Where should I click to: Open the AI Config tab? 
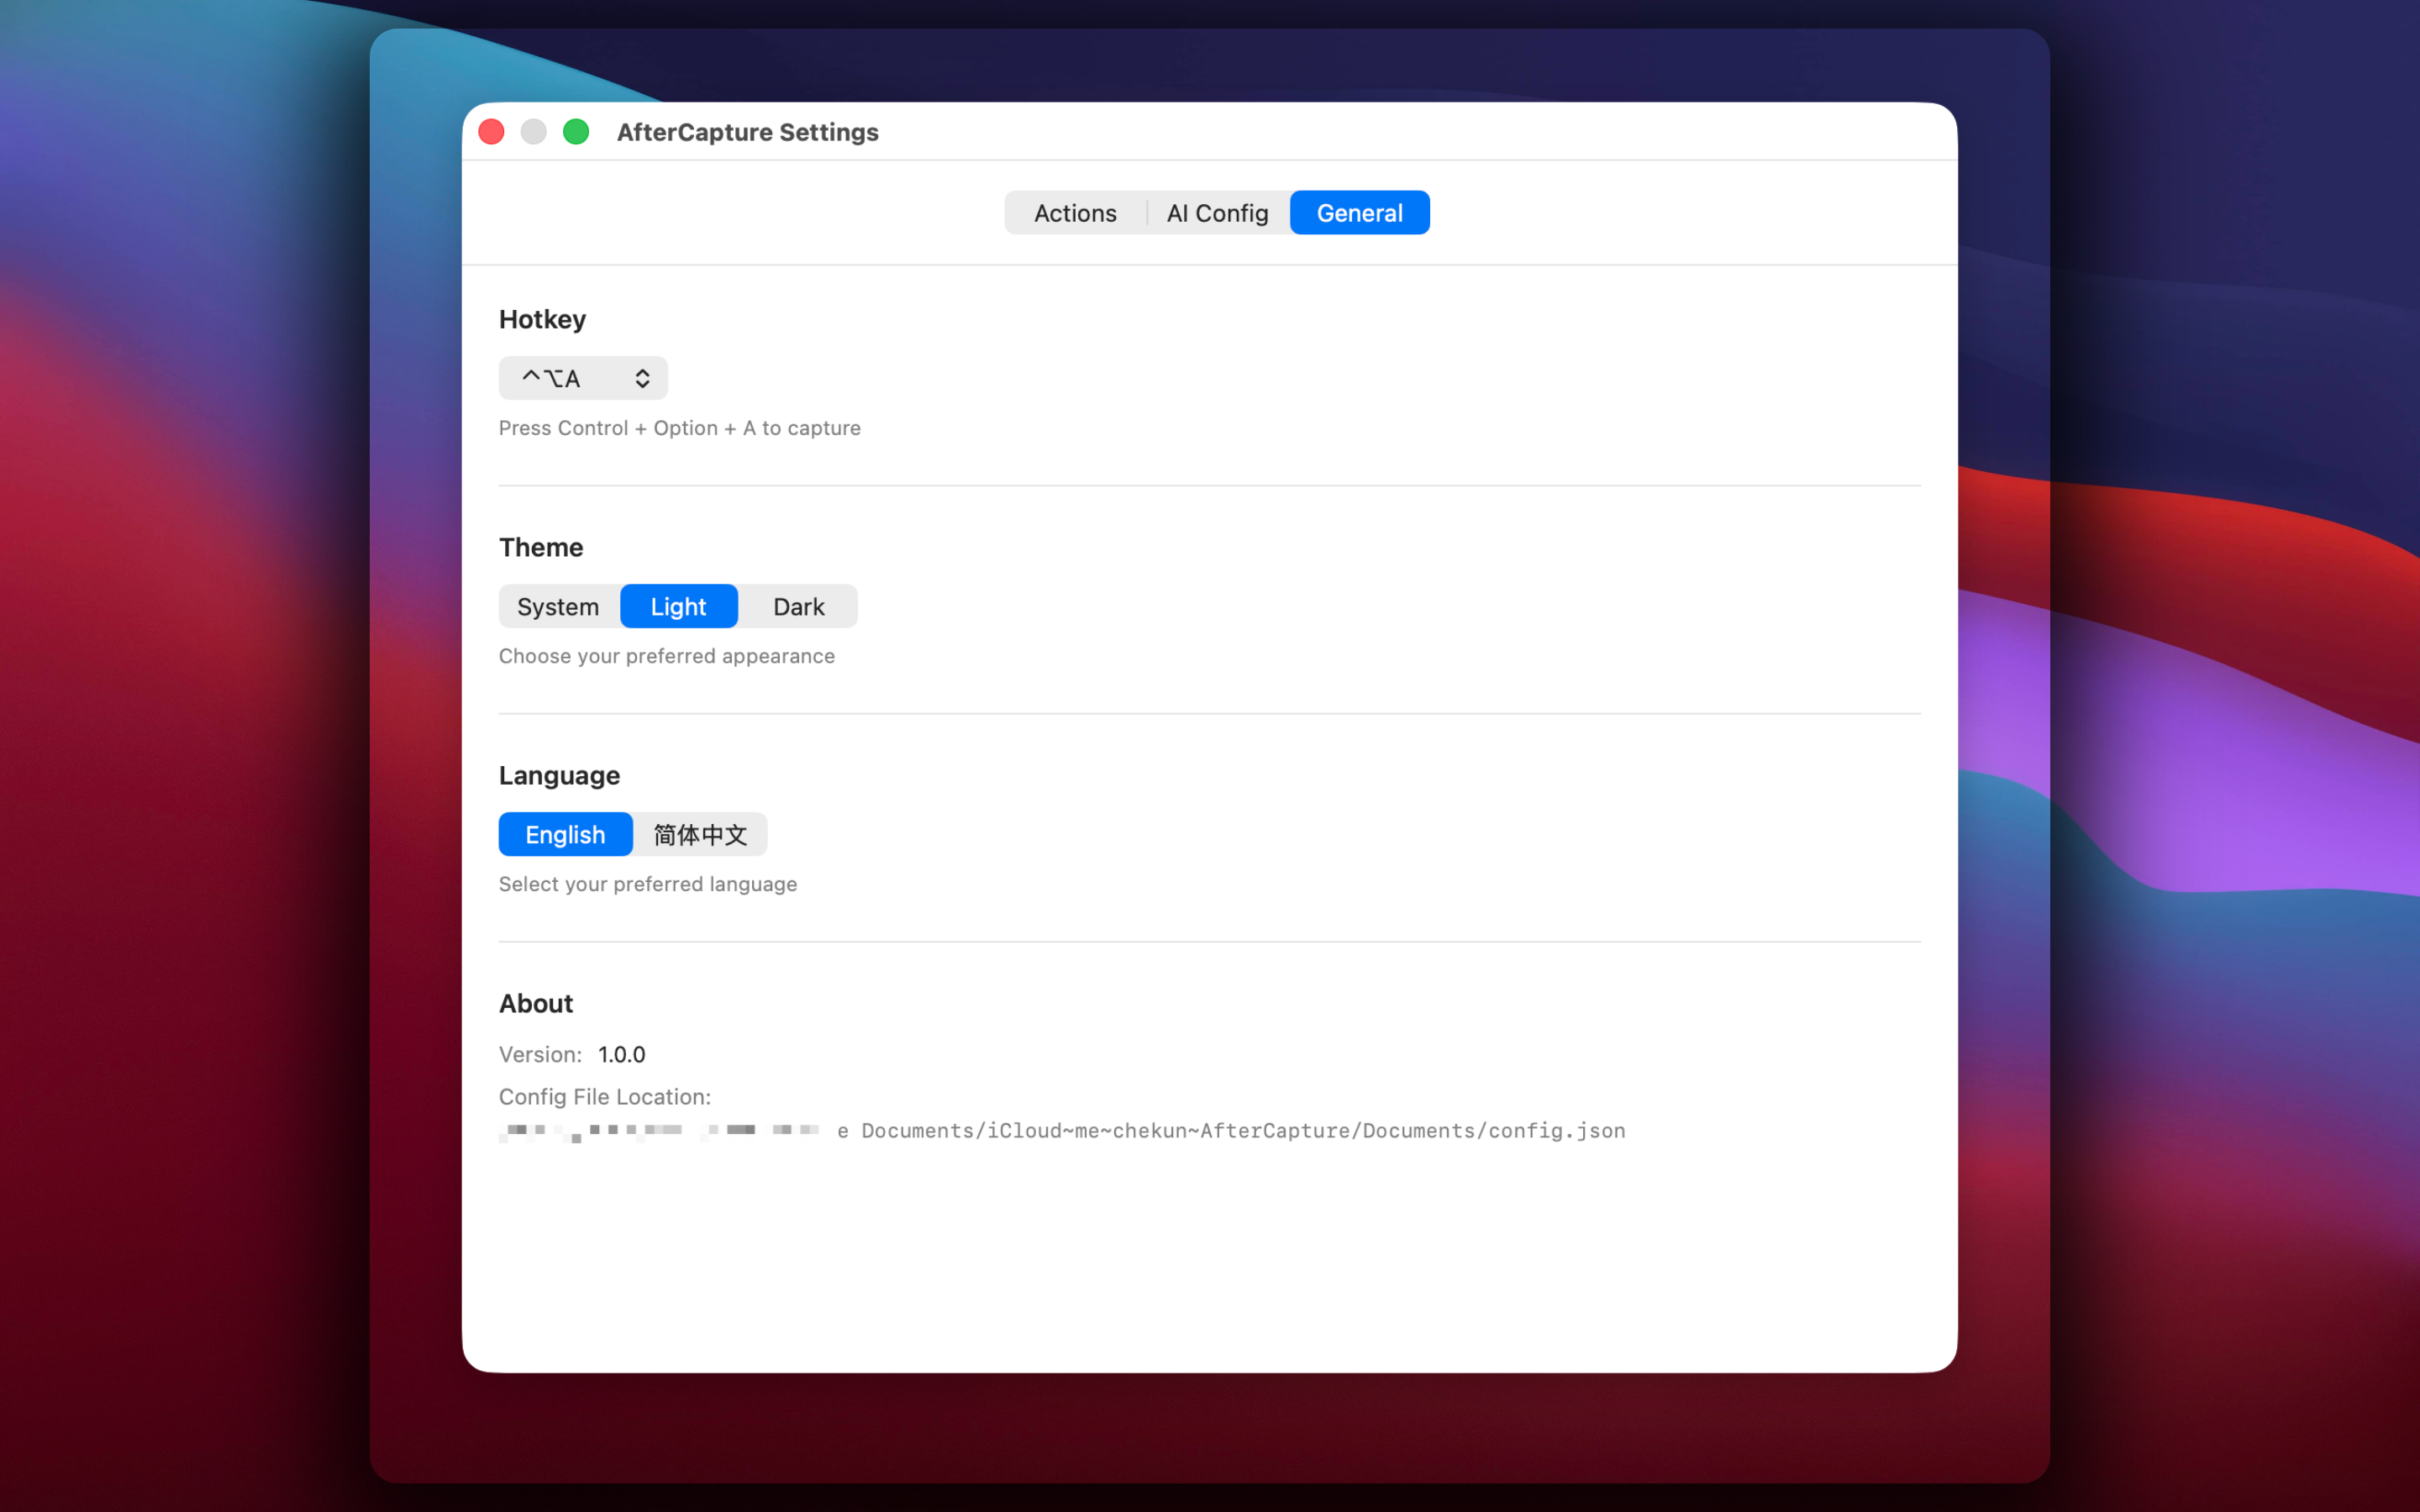1217,213
